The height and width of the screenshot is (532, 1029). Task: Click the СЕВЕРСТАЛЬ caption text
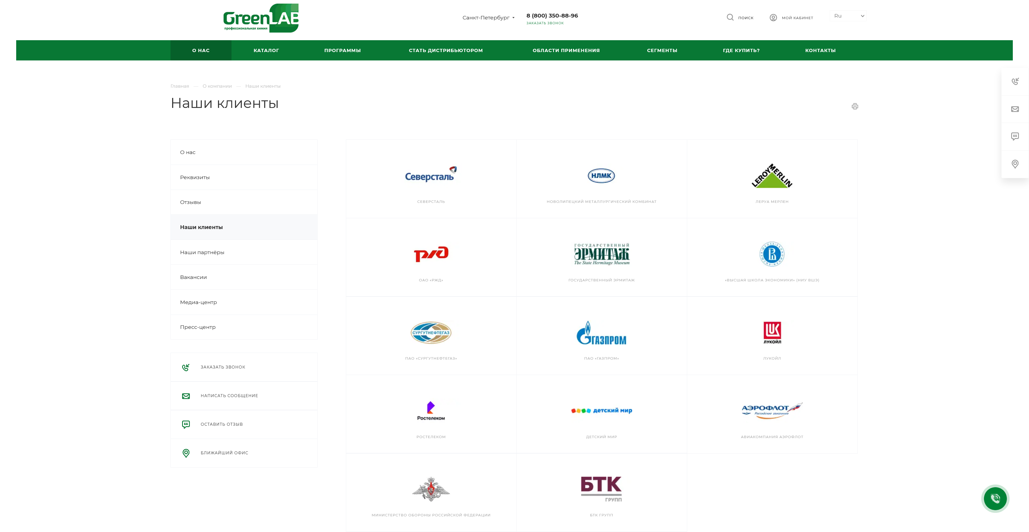431,202
